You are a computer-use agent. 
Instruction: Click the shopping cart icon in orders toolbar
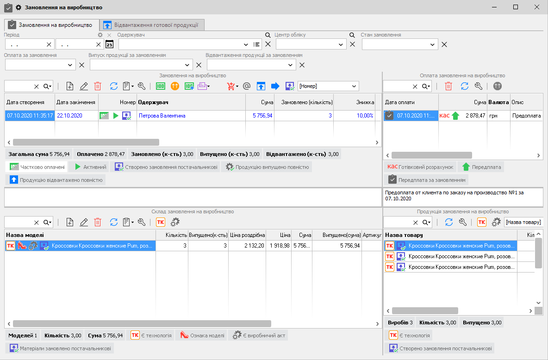pos(230,86)
